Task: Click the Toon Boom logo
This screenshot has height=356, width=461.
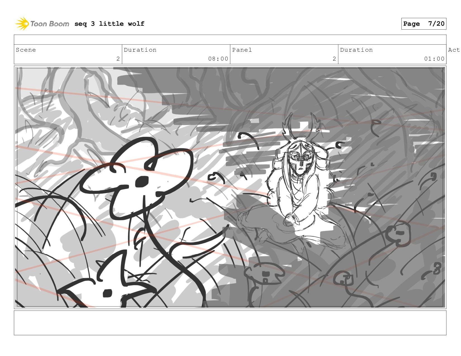Action: tap(42, 24)
